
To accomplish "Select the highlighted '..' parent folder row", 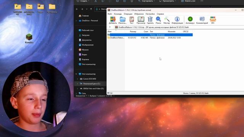I will pos(150,35).
